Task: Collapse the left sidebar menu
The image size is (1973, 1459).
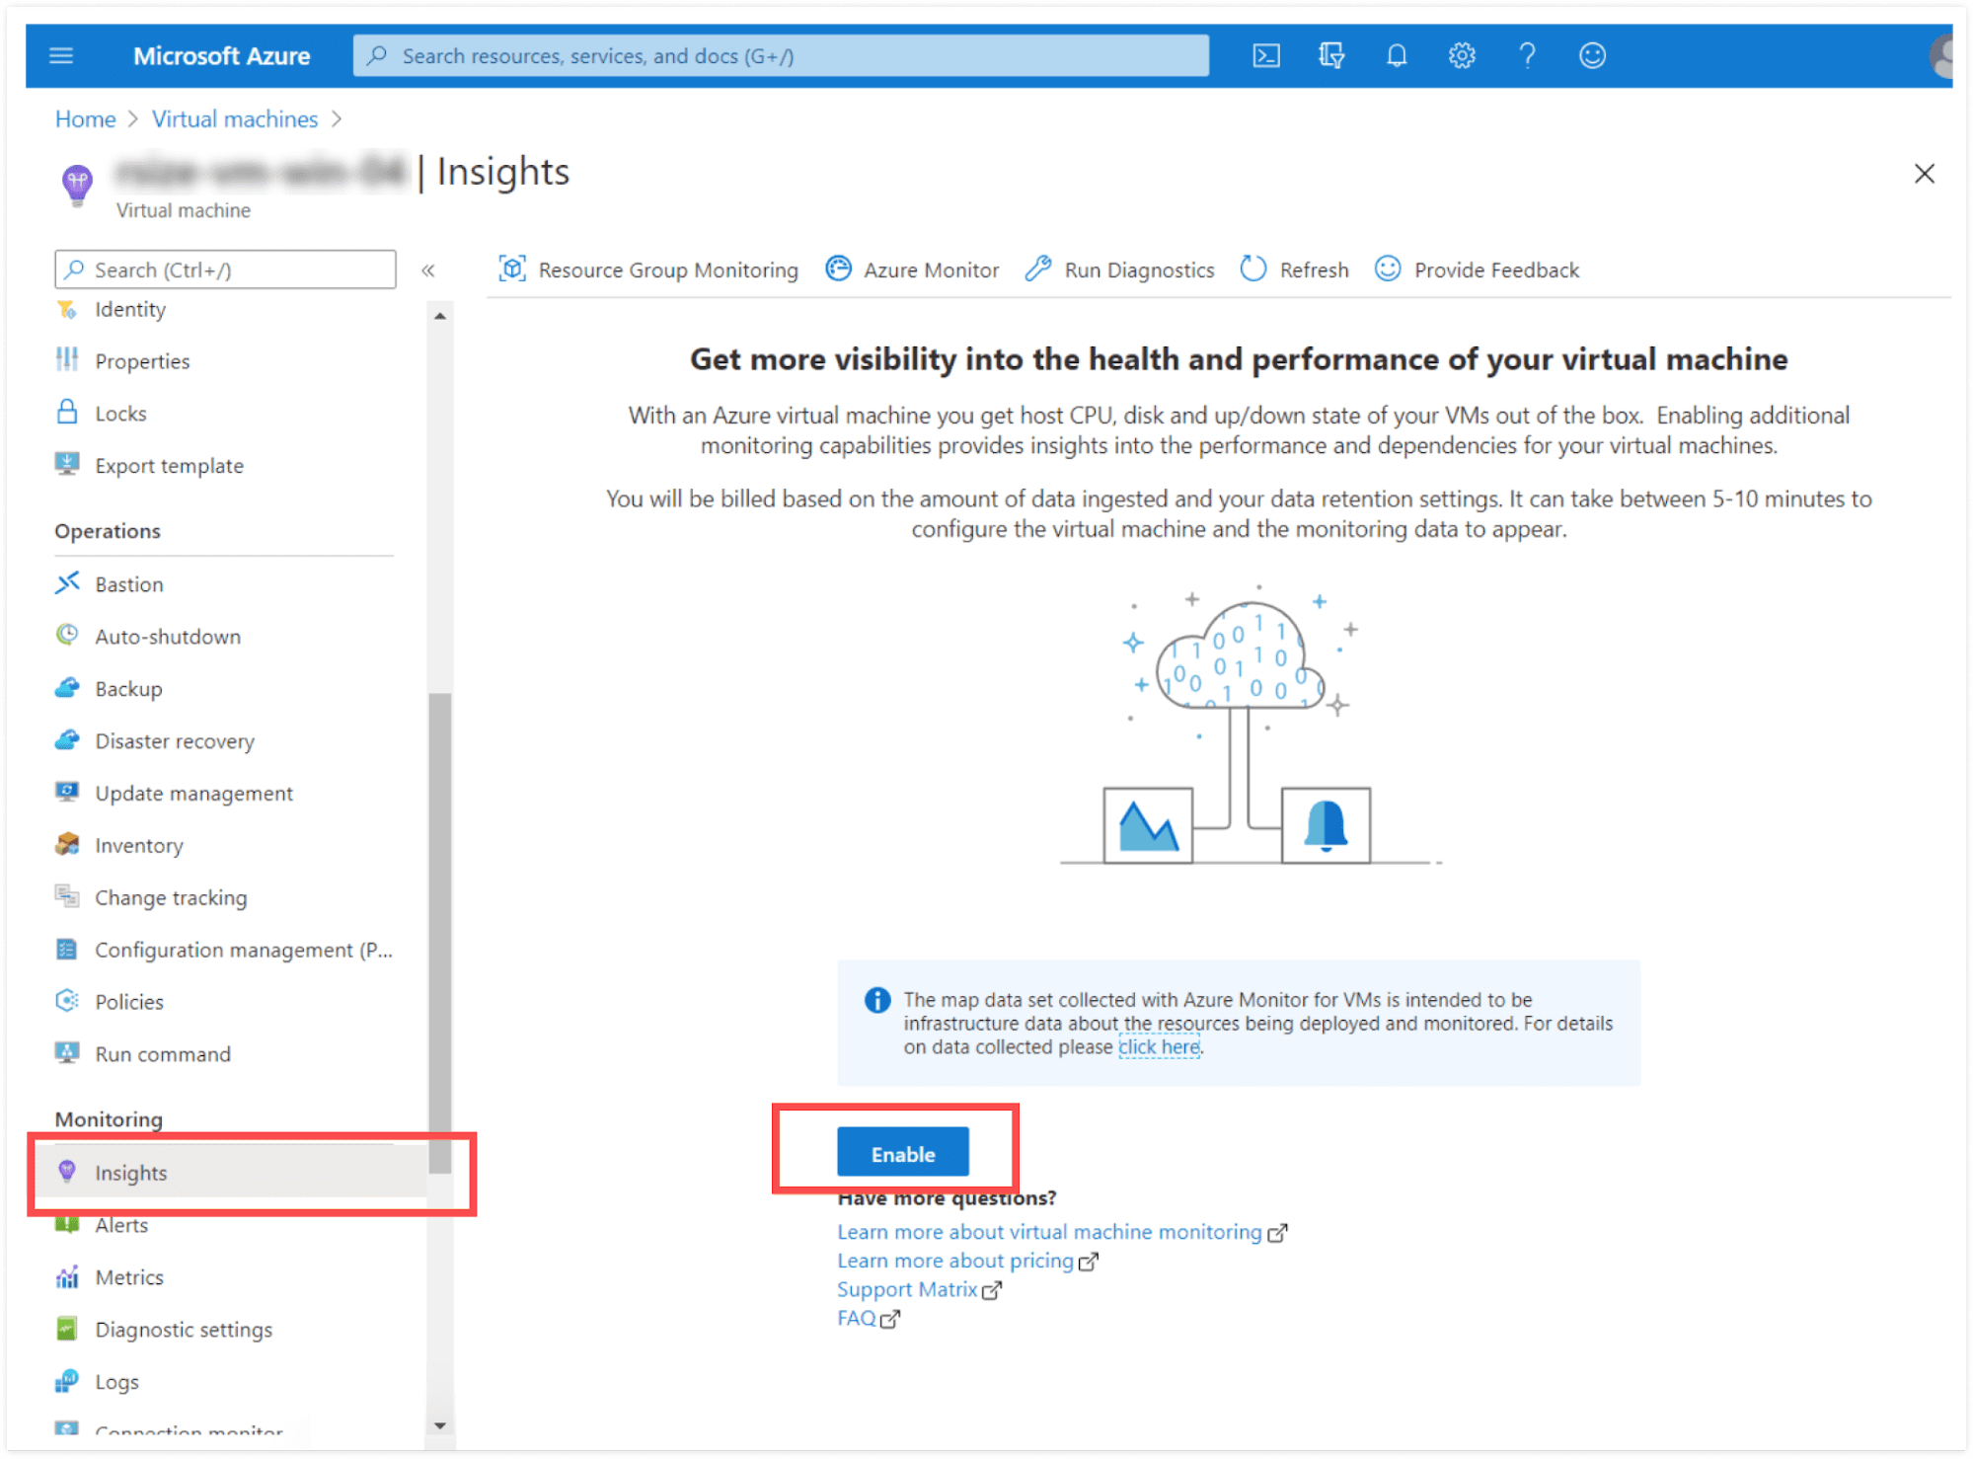Action: click(x=428, y=270)
